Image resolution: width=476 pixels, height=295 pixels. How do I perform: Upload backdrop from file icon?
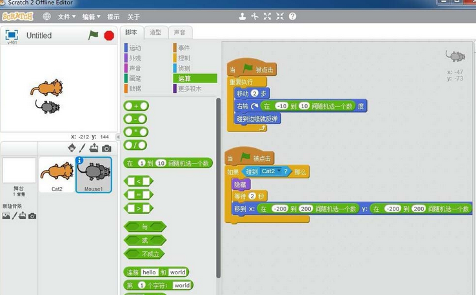pos(23,216)
